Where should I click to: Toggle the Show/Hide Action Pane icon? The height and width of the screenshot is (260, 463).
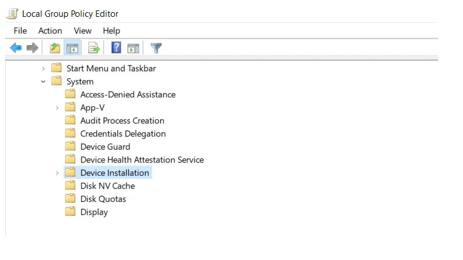(x=133, y=48)
